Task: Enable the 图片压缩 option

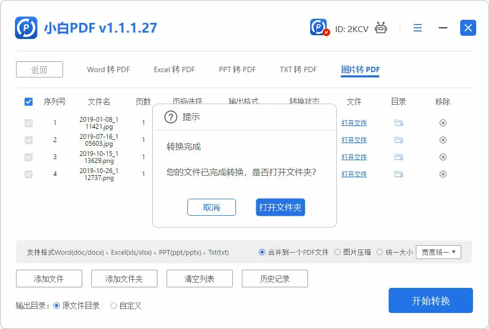Action: pyautogui.click(x=337, y=252)
